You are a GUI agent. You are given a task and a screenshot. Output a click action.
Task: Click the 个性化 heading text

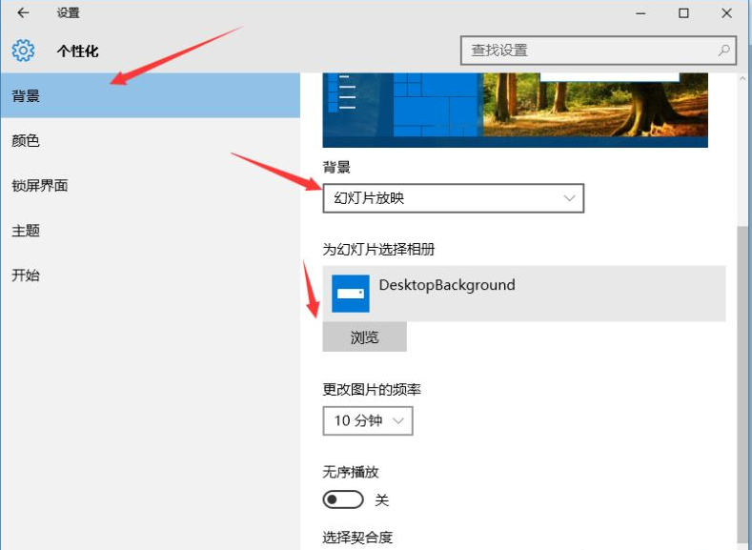(78, 51)
